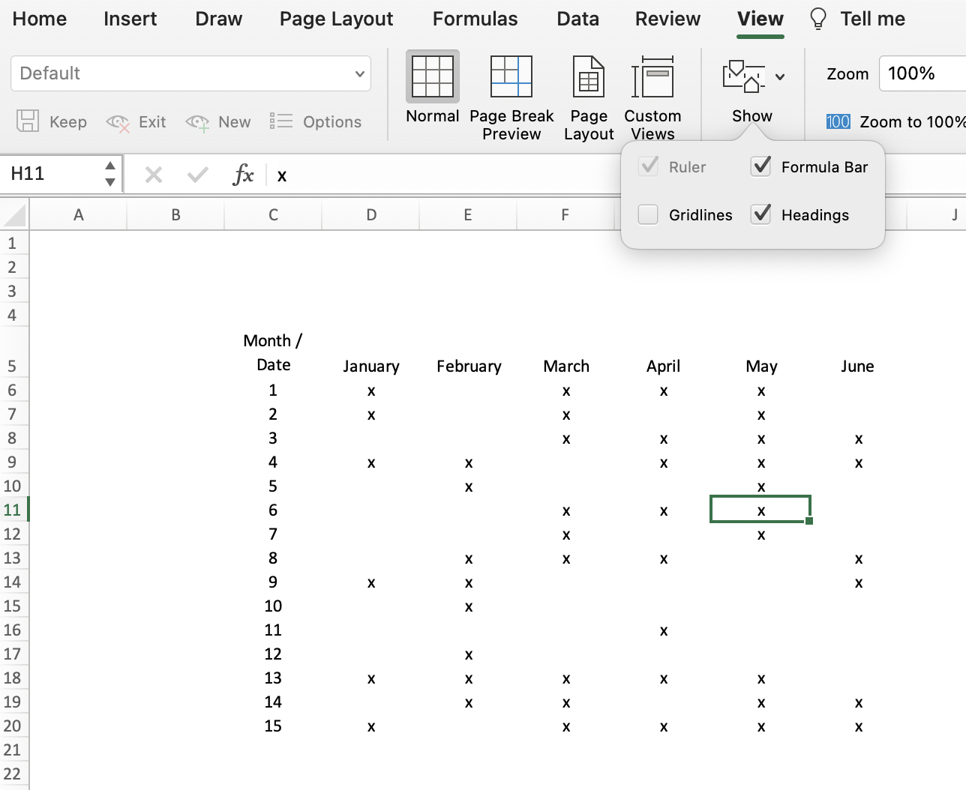Open Page Break Preview
The image size is (966, 790).
[511, 97]
